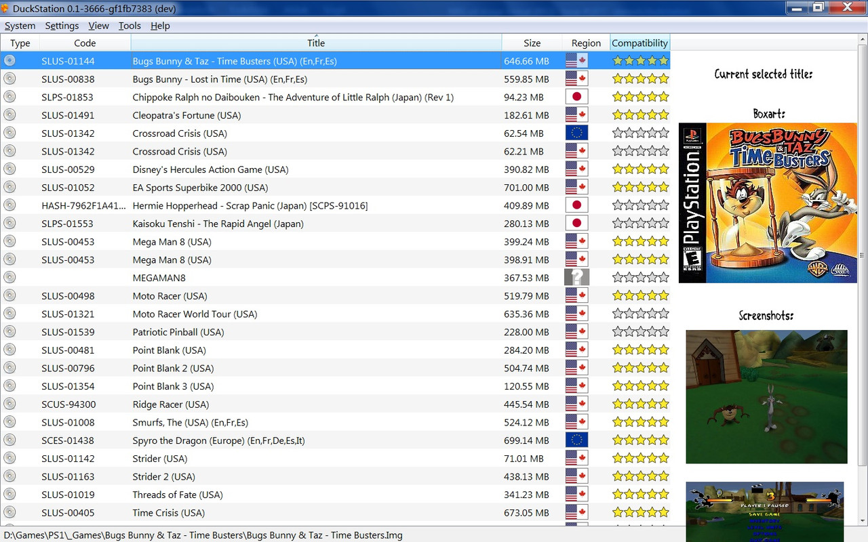The image size is (868, 542).
Task: Select Threads of Fate (USA) title
Action: (178, 495)
